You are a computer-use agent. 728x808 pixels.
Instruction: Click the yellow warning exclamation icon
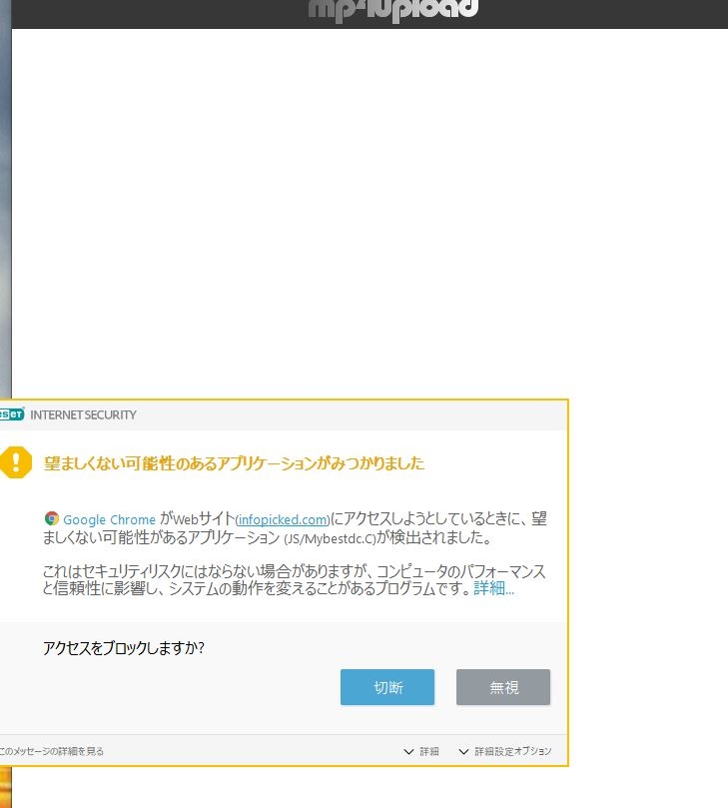15,462
